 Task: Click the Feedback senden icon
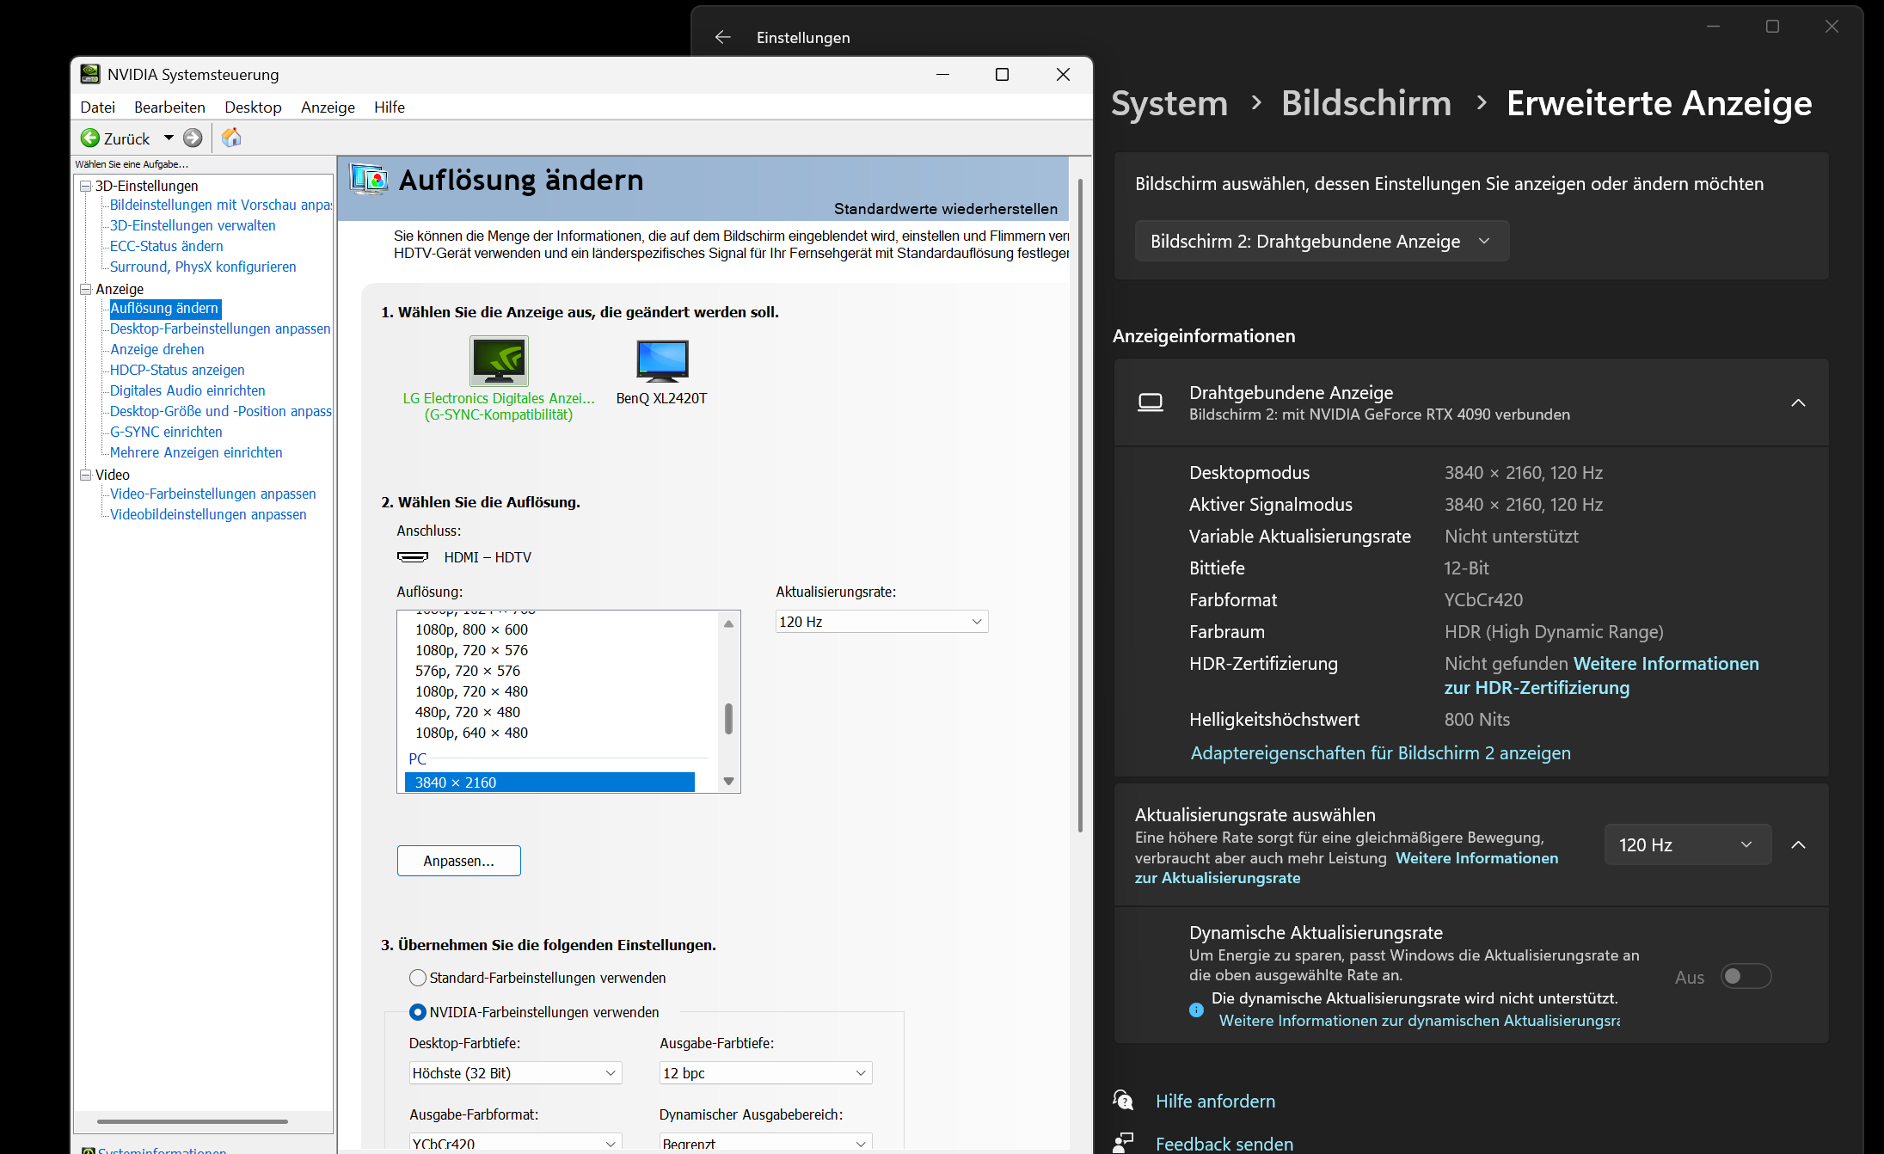1123,1143
